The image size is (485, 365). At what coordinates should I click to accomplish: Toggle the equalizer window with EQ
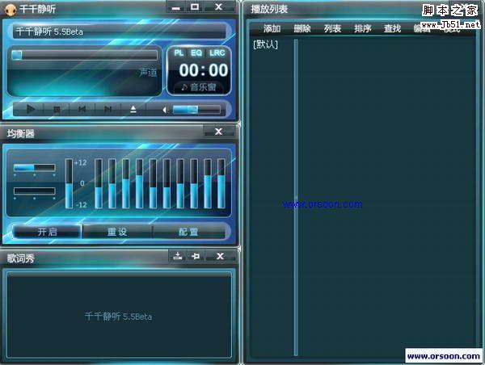pos(196,52)
